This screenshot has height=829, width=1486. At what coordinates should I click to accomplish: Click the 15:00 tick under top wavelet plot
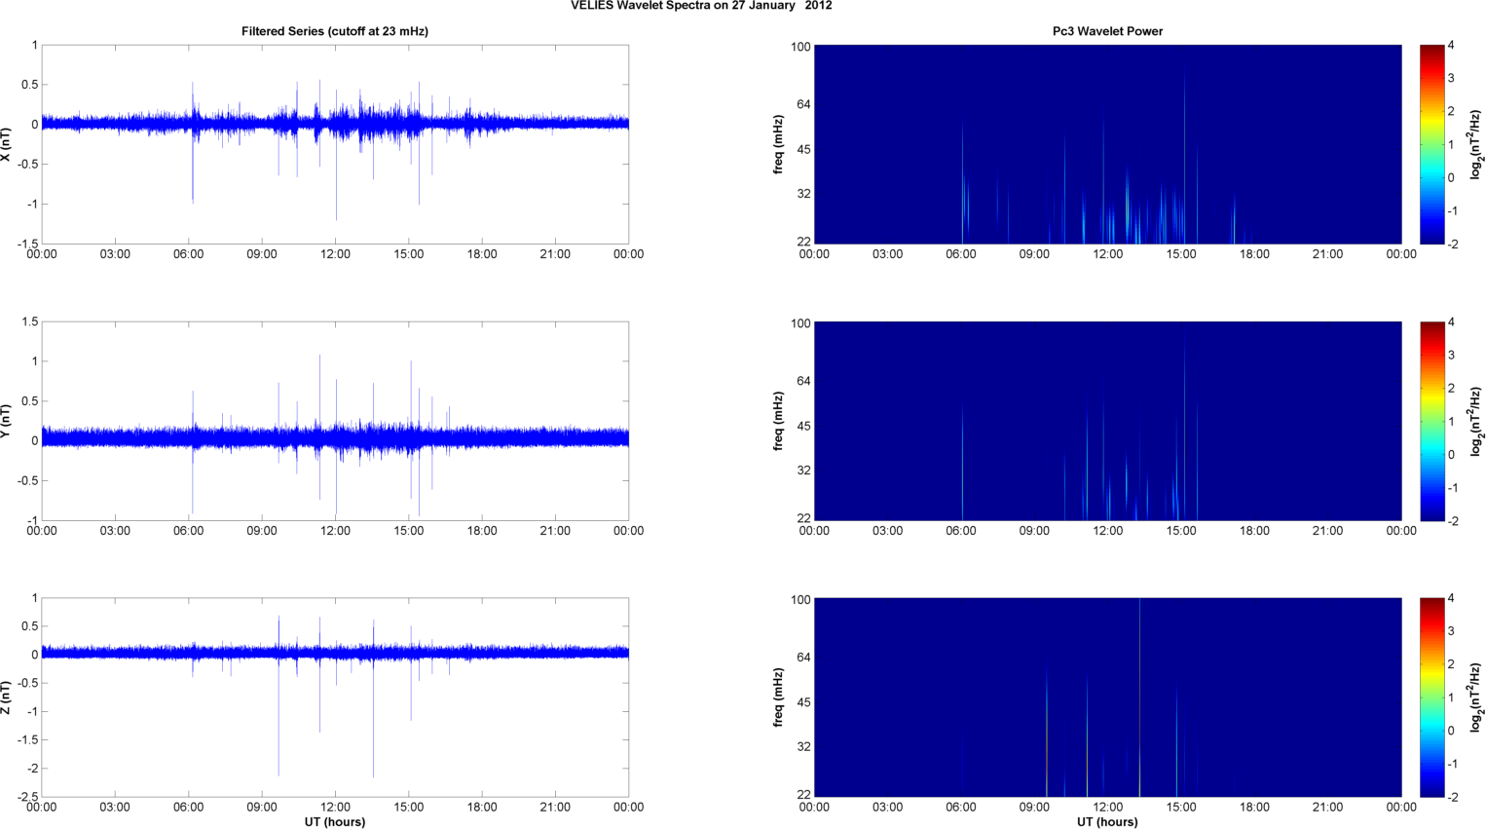(1181, 254)
